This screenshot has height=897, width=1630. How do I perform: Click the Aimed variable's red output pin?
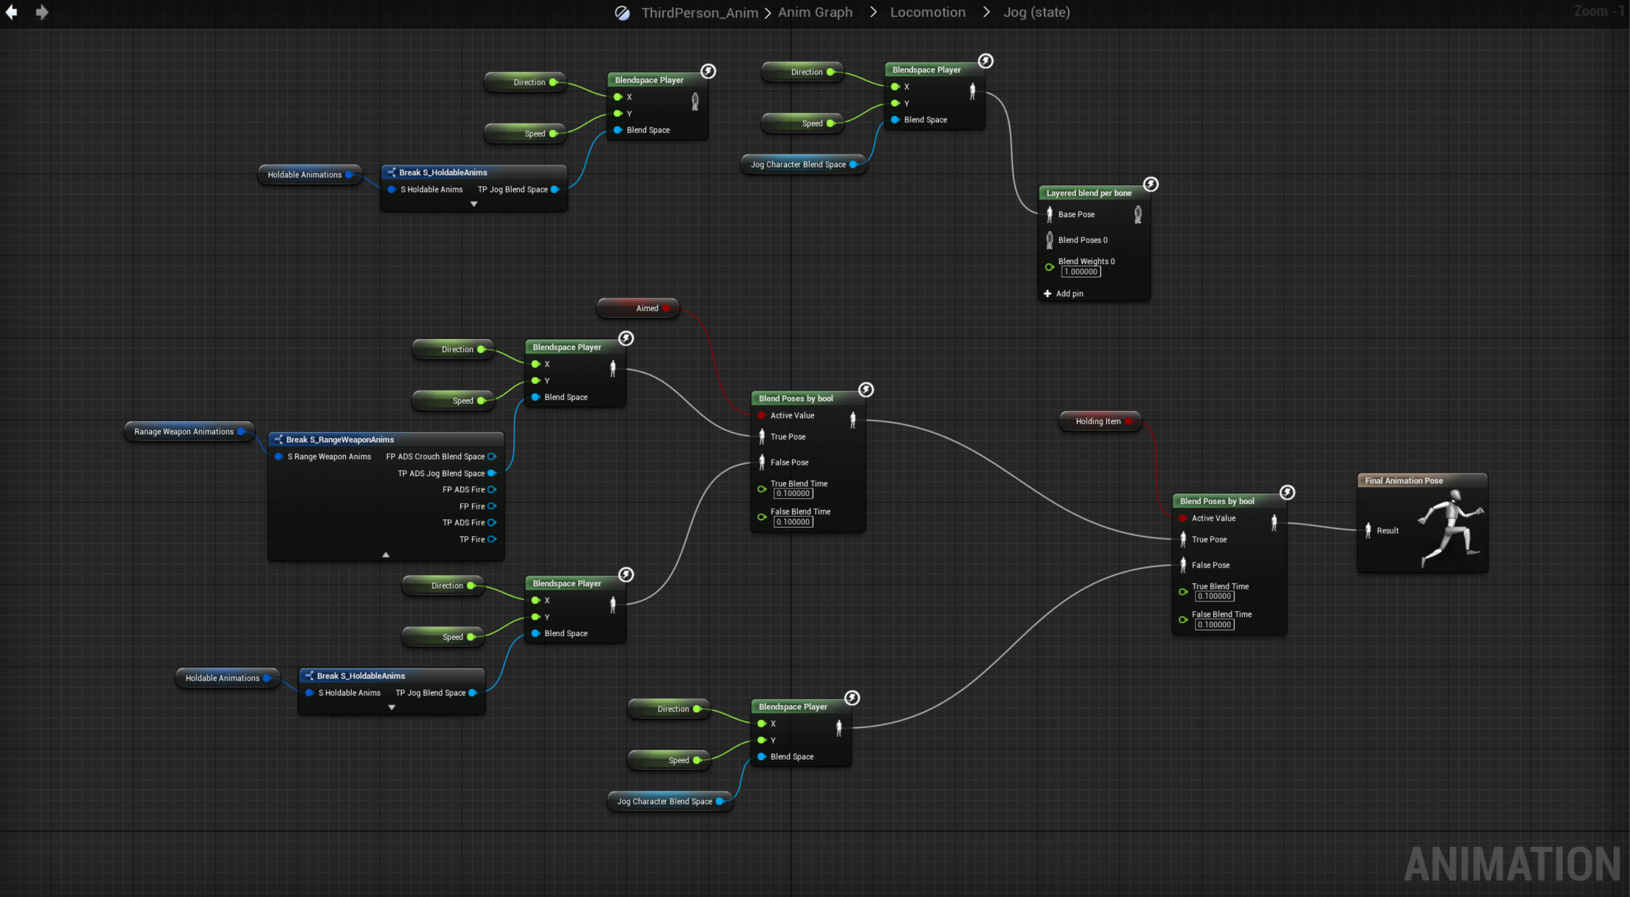[666, 308]
